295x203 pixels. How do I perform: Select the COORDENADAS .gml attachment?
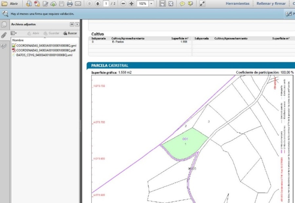click(x=46, y=46)
